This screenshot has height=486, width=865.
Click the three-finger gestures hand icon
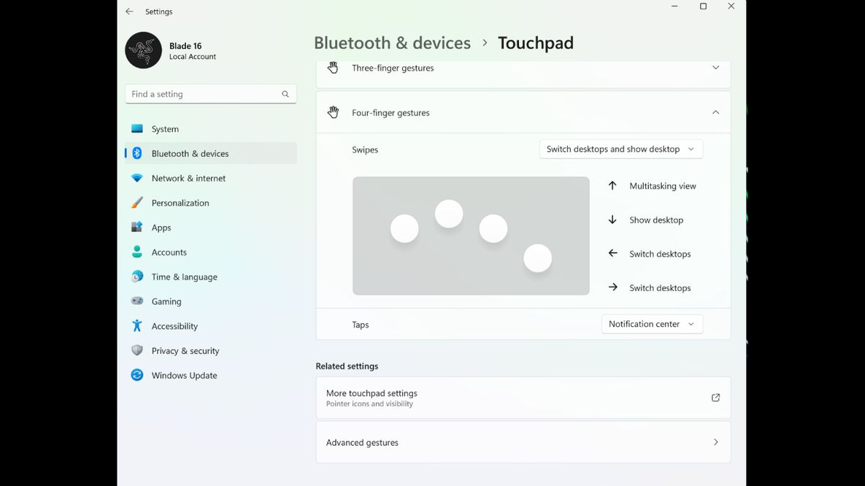click(x=333, y=67)
